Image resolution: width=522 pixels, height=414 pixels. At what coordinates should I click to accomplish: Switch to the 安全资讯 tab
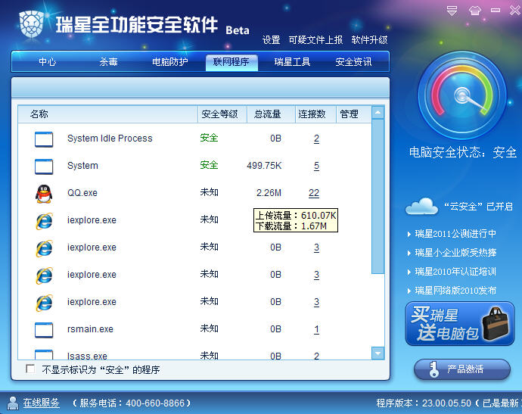(x=353, y=62)
